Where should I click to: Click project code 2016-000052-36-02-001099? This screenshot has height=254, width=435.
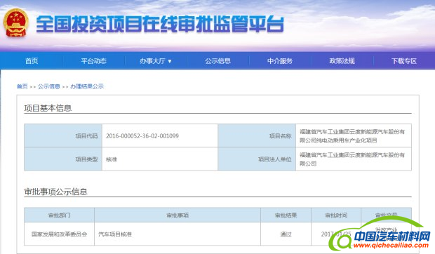click(142, 136)
